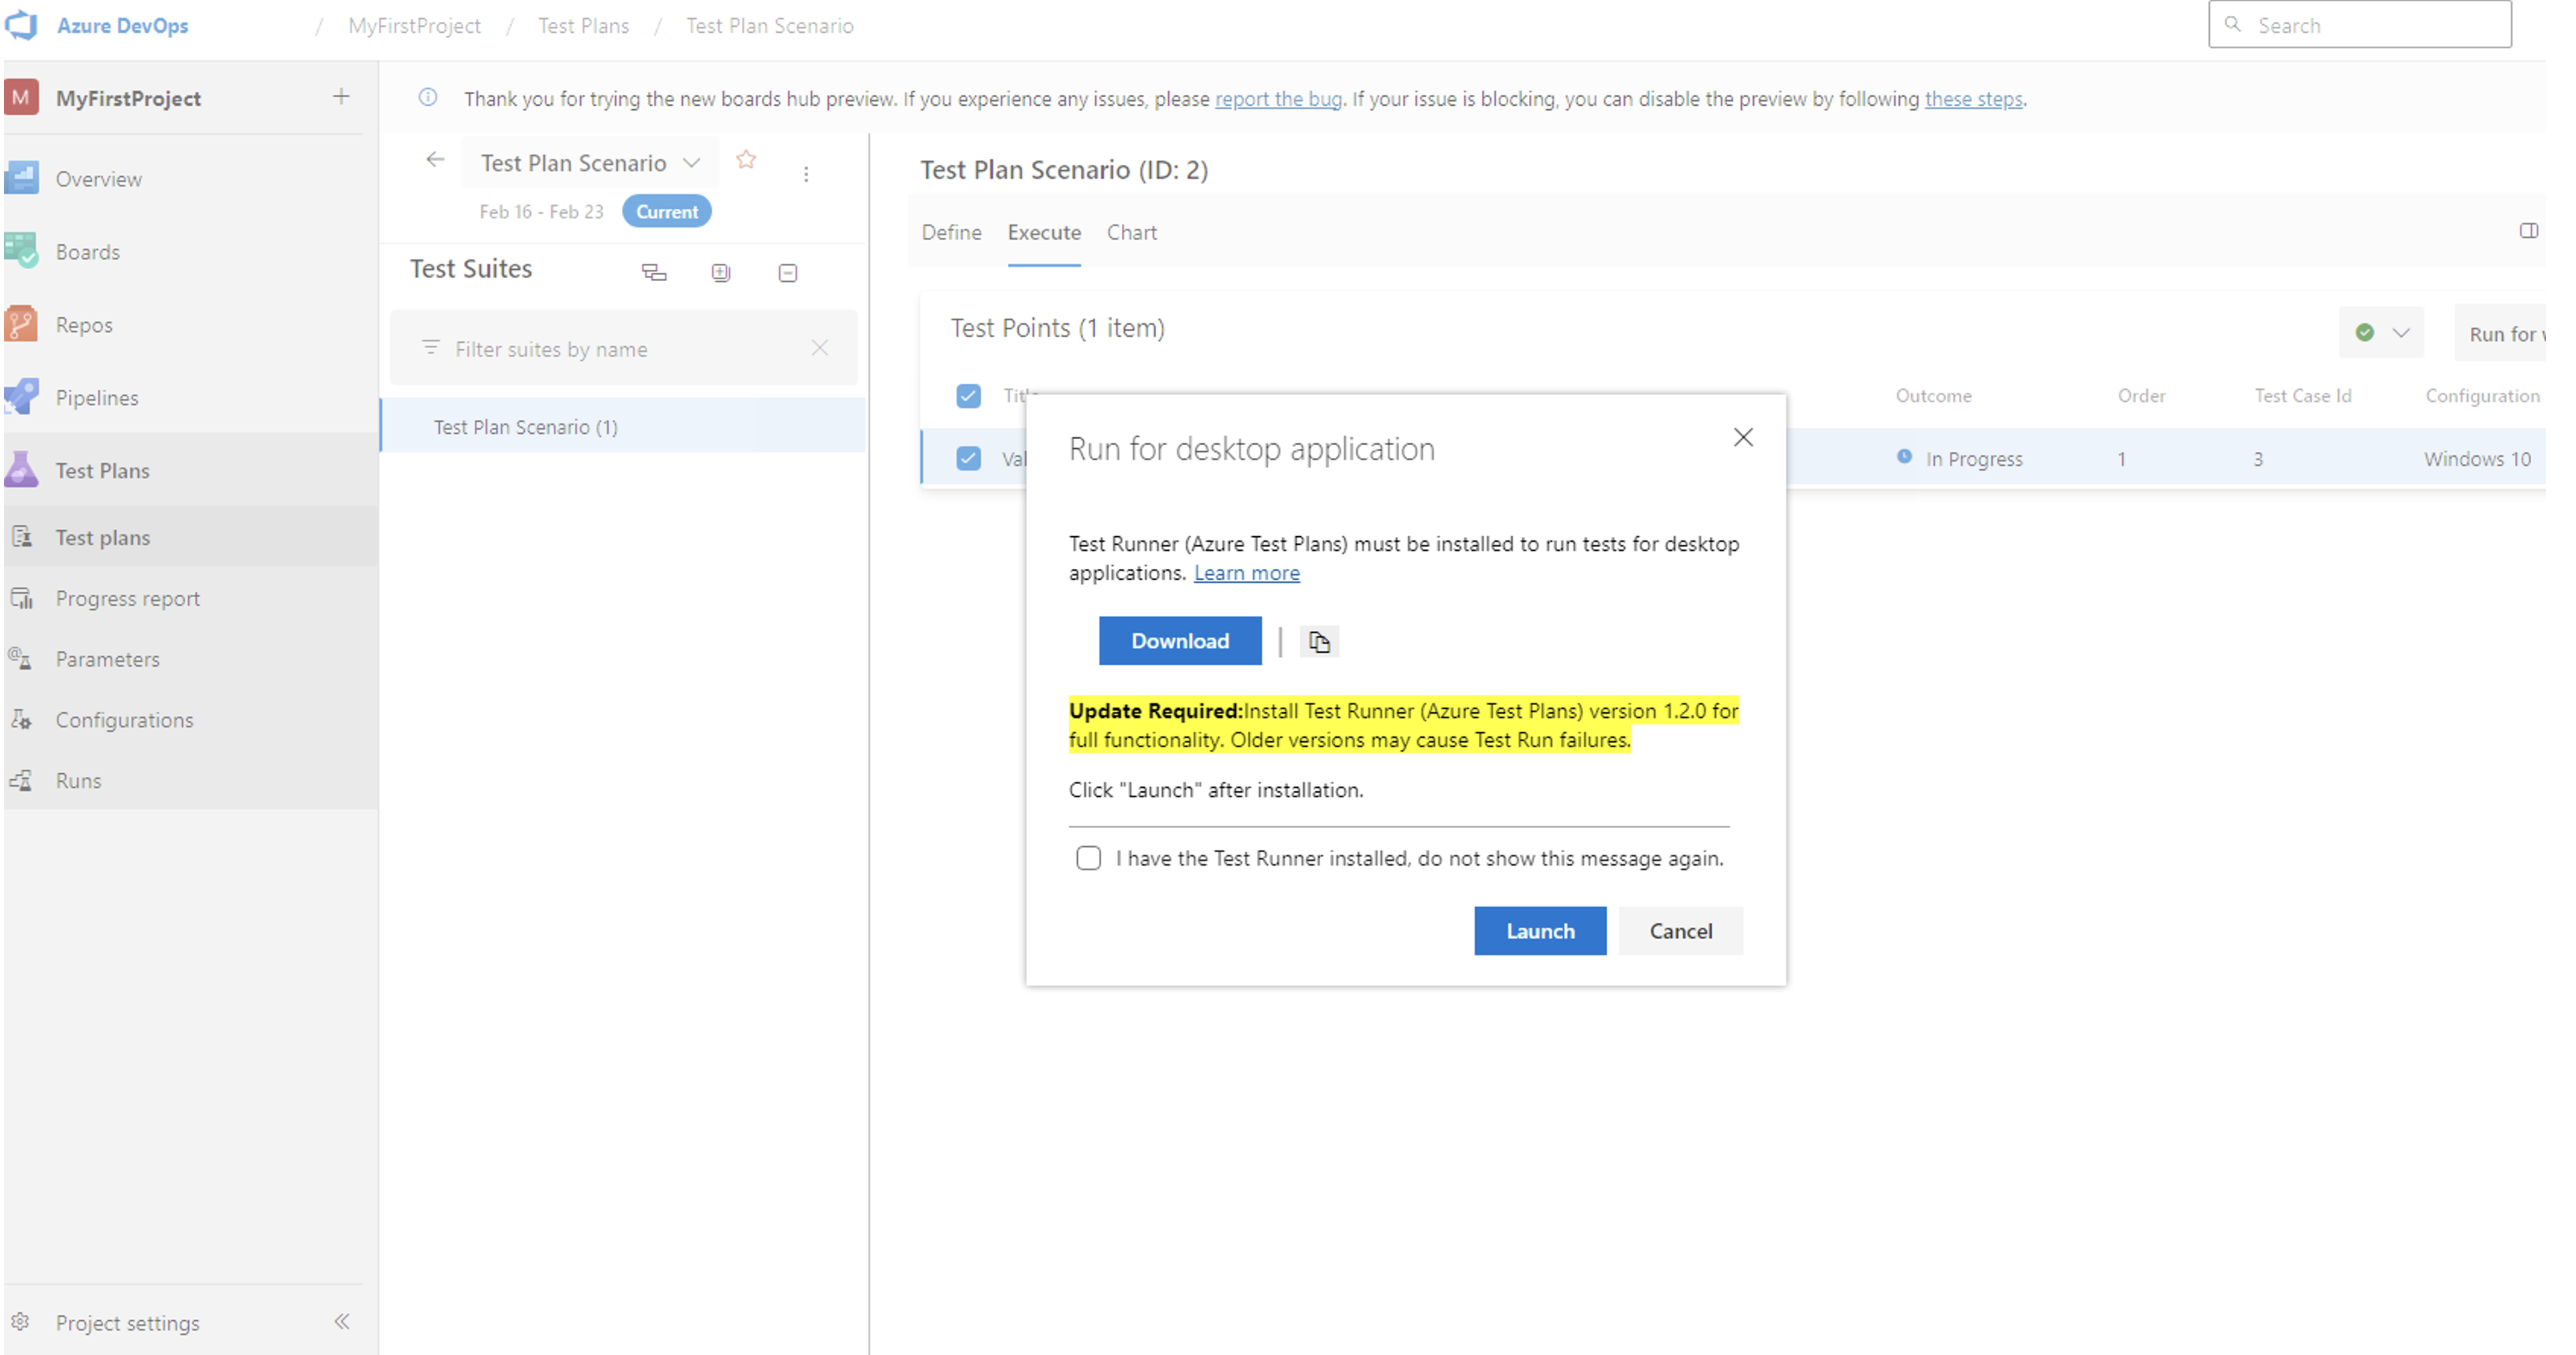Expand the green outcome status dropdown
2576x1355 pixels.
(x=2401, y=332)
